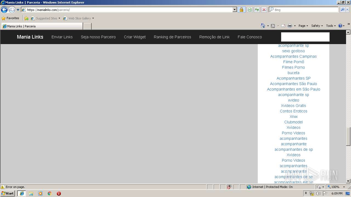Screen dimensions: 351x197
Task: Click the clock showing 6:09 PM
Action: [337, 193]
